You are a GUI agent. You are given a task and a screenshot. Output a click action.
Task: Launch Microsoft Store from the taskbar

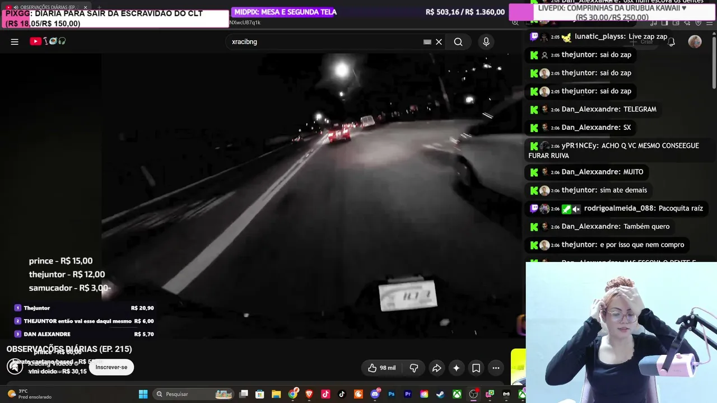click(260, 394)
